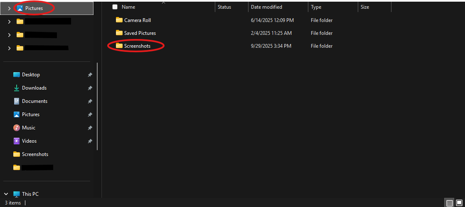The height and width of the screenshot is (207, 465).
Task: Click the Desktop icon in Quick access
Action: 17,75
